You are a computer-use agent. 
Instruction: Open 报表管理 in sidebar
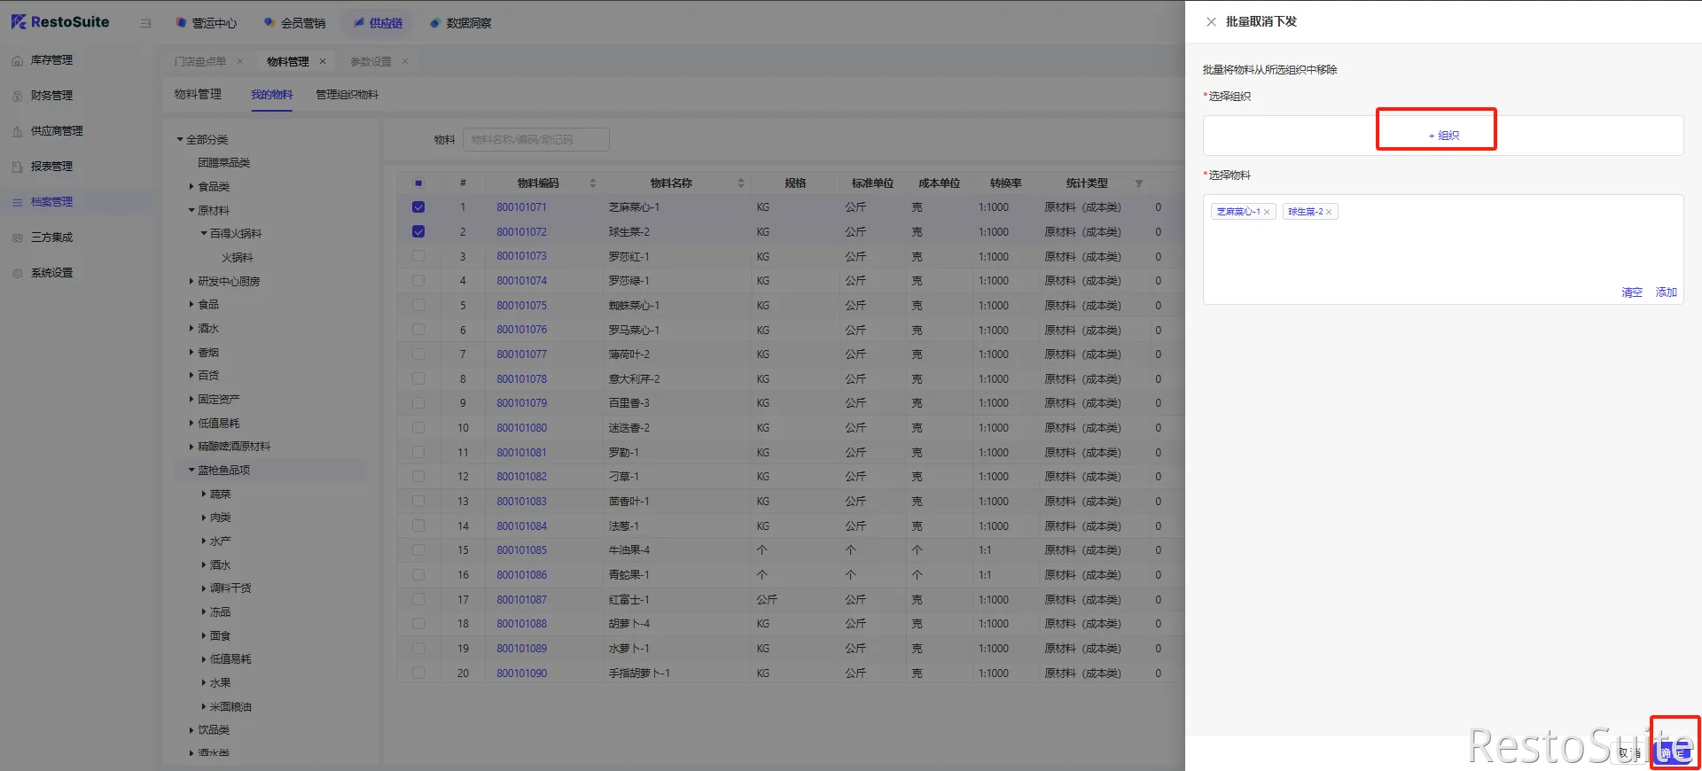tap(51, 167)
